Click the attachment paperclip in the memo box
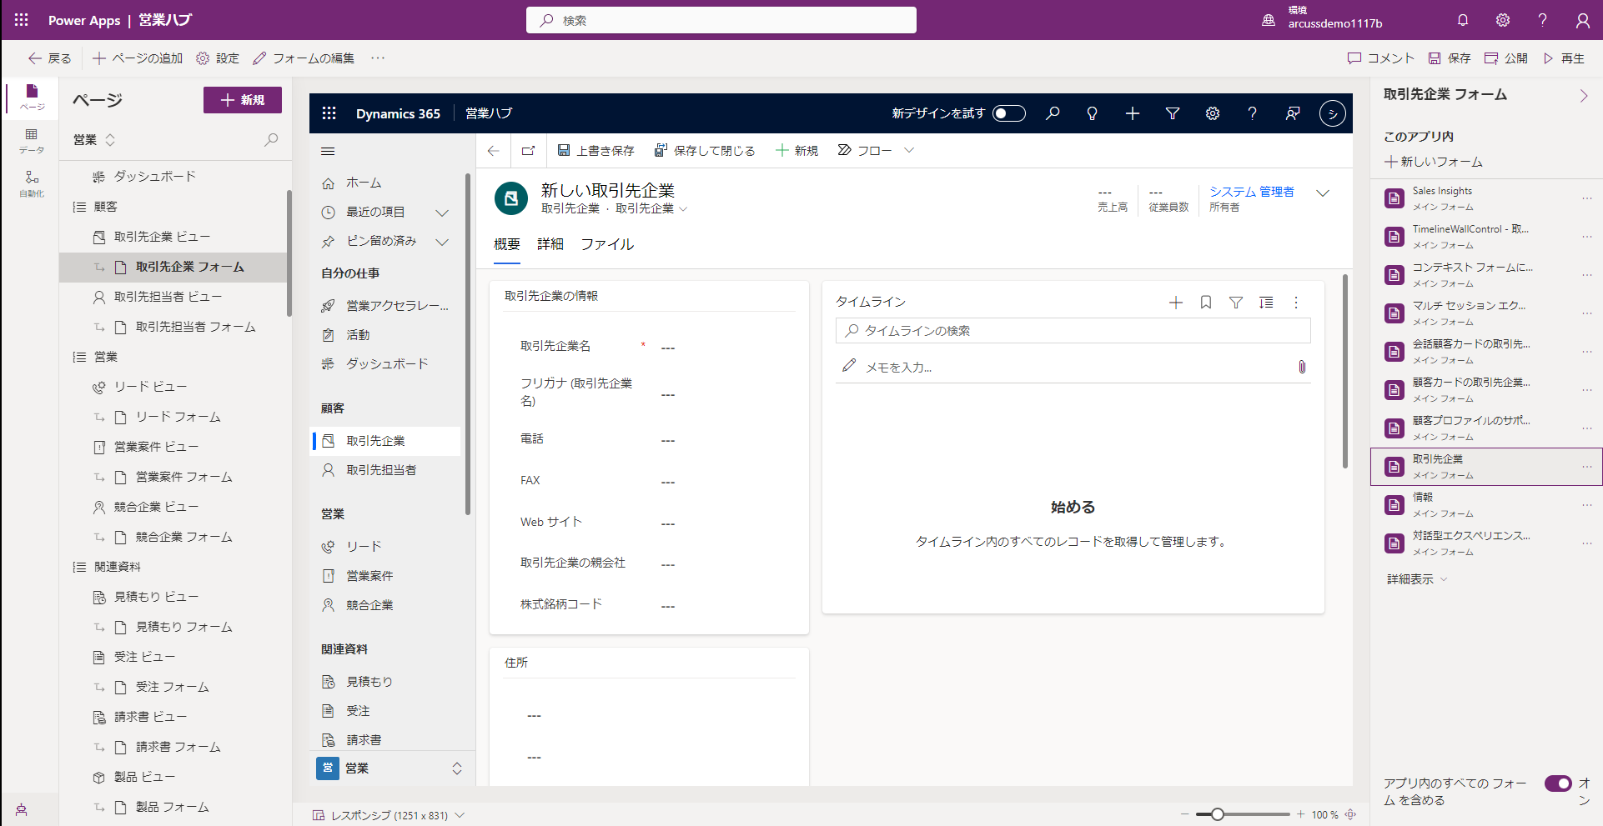Image resolution: width=1603 pixels, height=826 pixels. coord(1302,367)
